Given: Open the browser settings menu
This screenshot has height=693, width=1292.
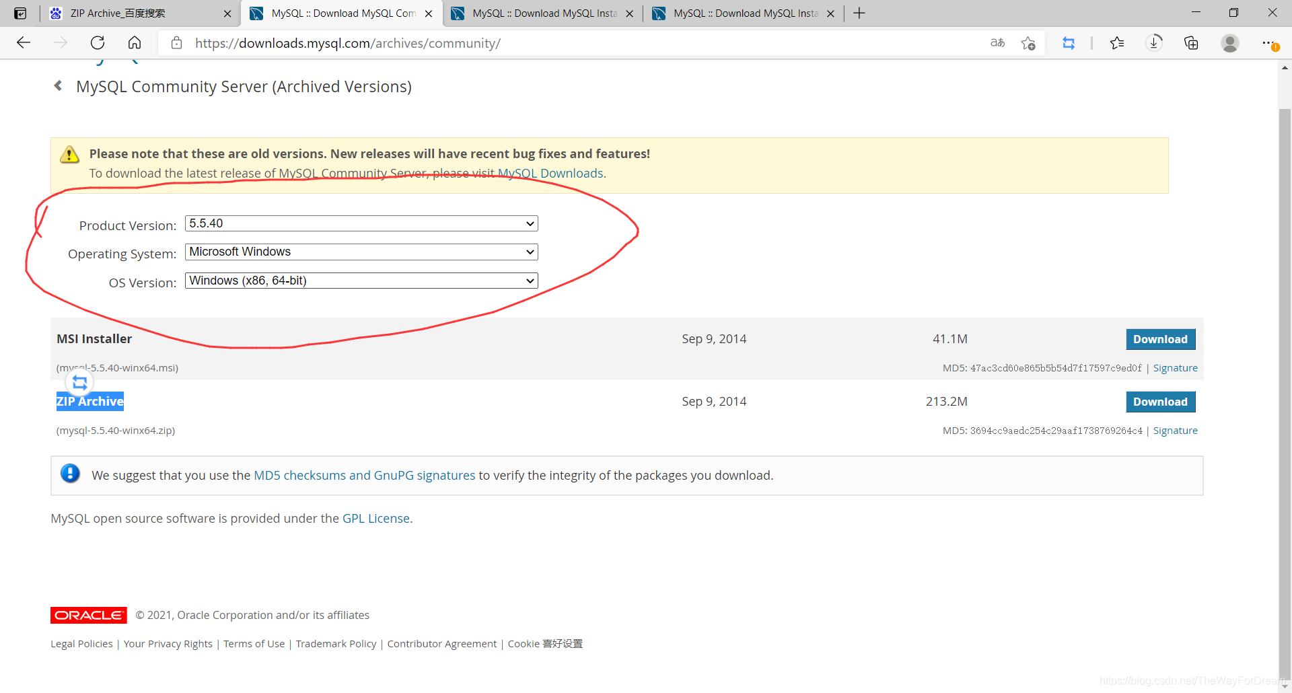Looking at the screenshot, I should coord(1270,43).
